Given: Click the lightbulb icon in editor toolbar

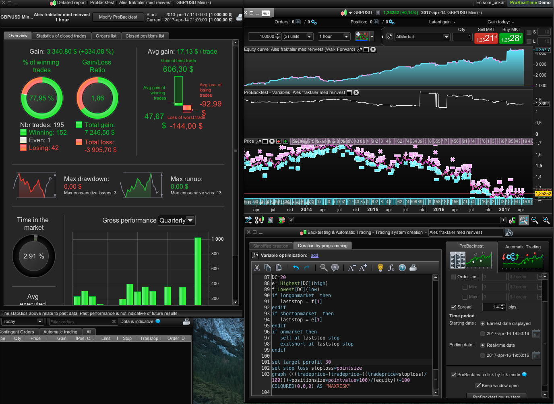Looking at the screenshot, I should (380, 268).
